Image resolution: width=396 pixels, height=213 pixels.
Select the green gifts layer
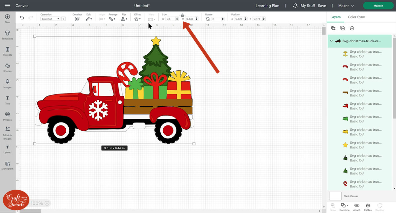point(360,119)
